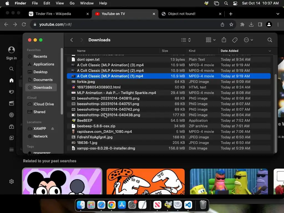Reload the YouTube page
Viewport: 284px width, 213px height.
pos(24,24)
